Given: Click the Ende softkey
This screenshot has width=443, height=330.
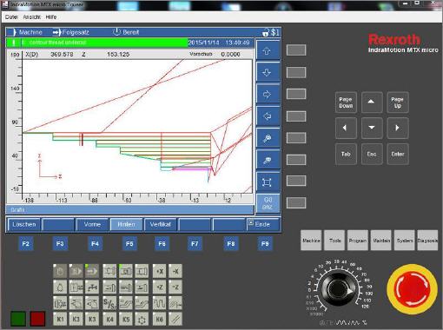Looking at the screenshot, I should pos(263,224).
